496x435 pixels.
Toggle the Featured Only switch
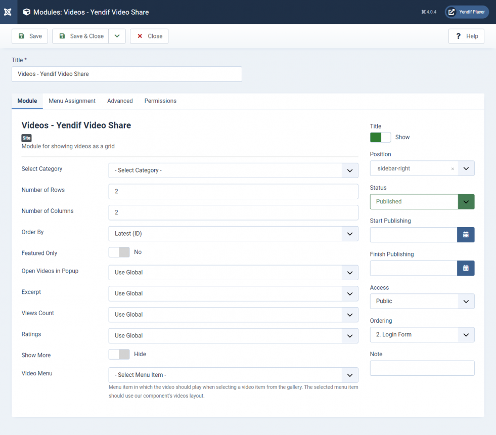[x=119, y=252]
